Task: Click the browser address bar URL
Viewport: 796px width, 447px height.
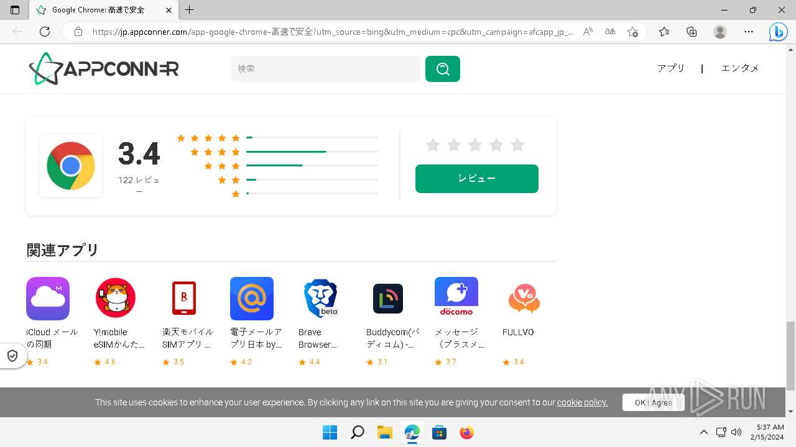Action: point(333,32)
